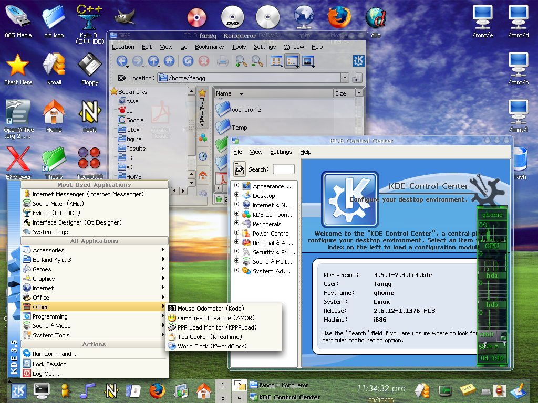
Task: Expand Internet & Network tree node
Action: coord(236,204)
